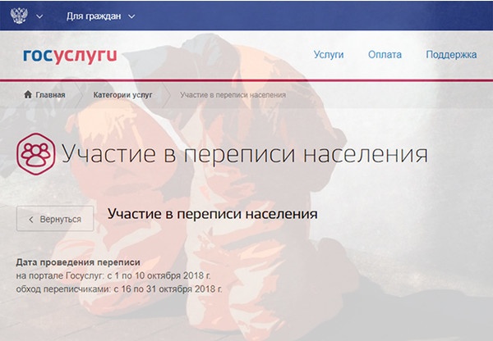Click the Russian coat of arms emblem

[x=17, y=16]
